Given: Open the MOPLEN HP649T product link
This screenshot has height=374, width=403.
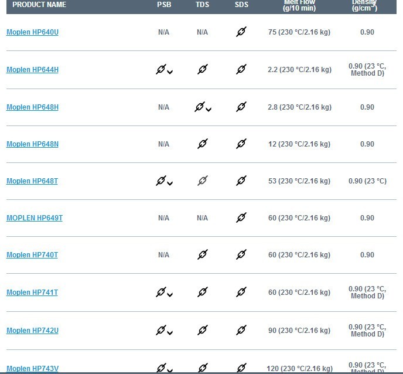Looking at the screenshot, I should (35, 218).
